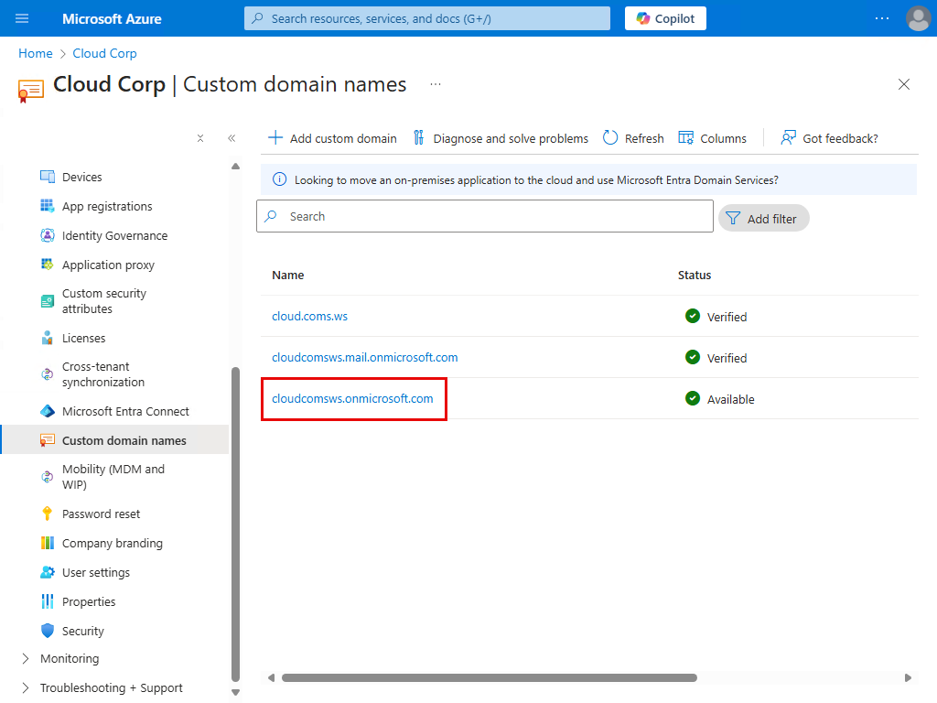Open Company branding menu item
937x703 pixels.
113,543
